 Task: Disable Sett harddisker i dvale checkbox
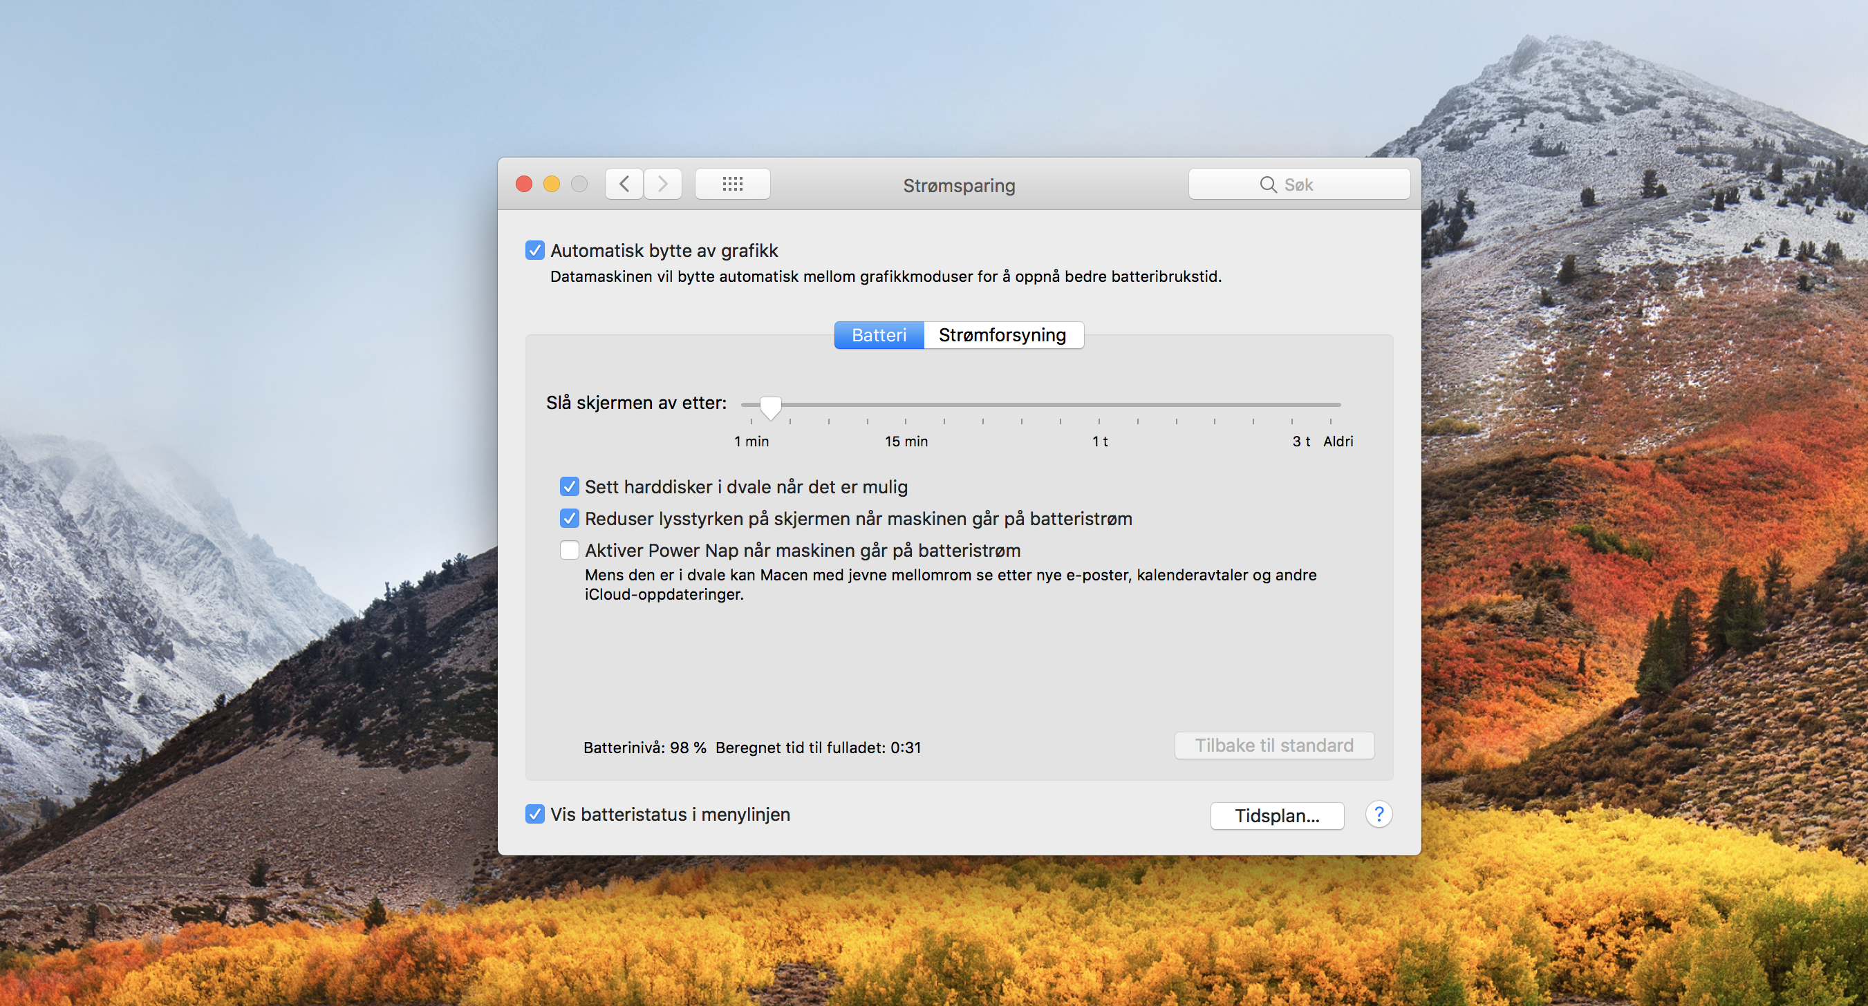coord(569,486)
